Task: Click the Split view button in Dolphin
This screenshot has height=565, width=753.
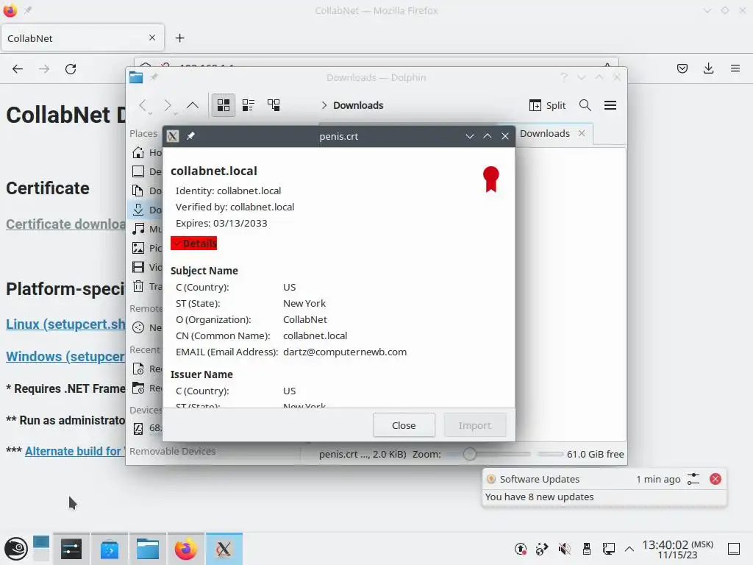Action: (x=547, y=105)
